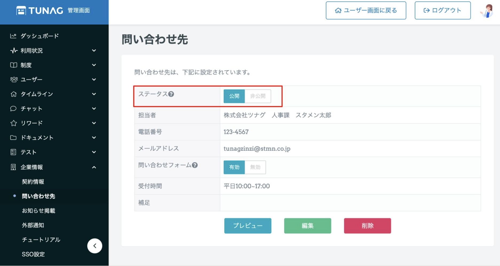This screenshot has height=266, width=500.
Task: Click the 問い合わせ先 page heading
Action: (x=155, y=39)
